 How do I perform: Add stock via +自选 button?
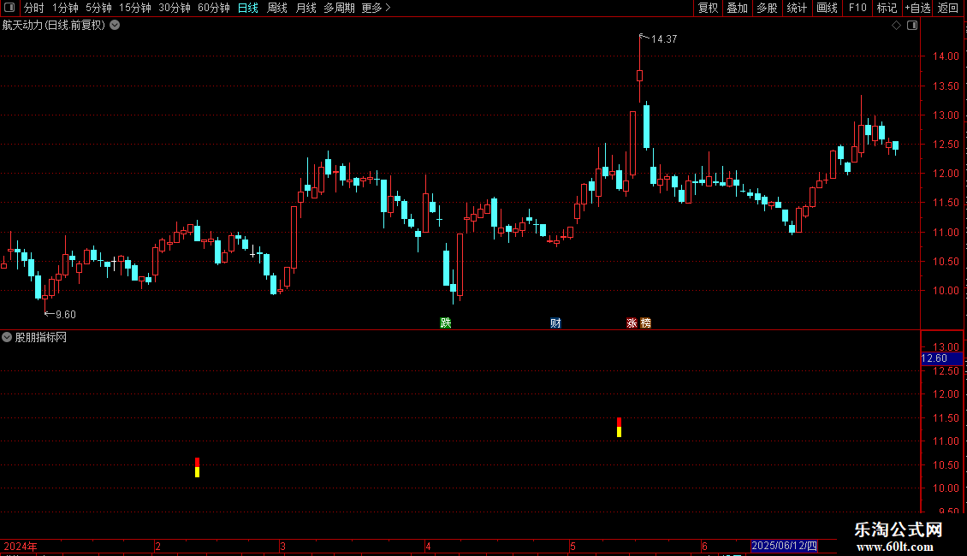(917, 8)
